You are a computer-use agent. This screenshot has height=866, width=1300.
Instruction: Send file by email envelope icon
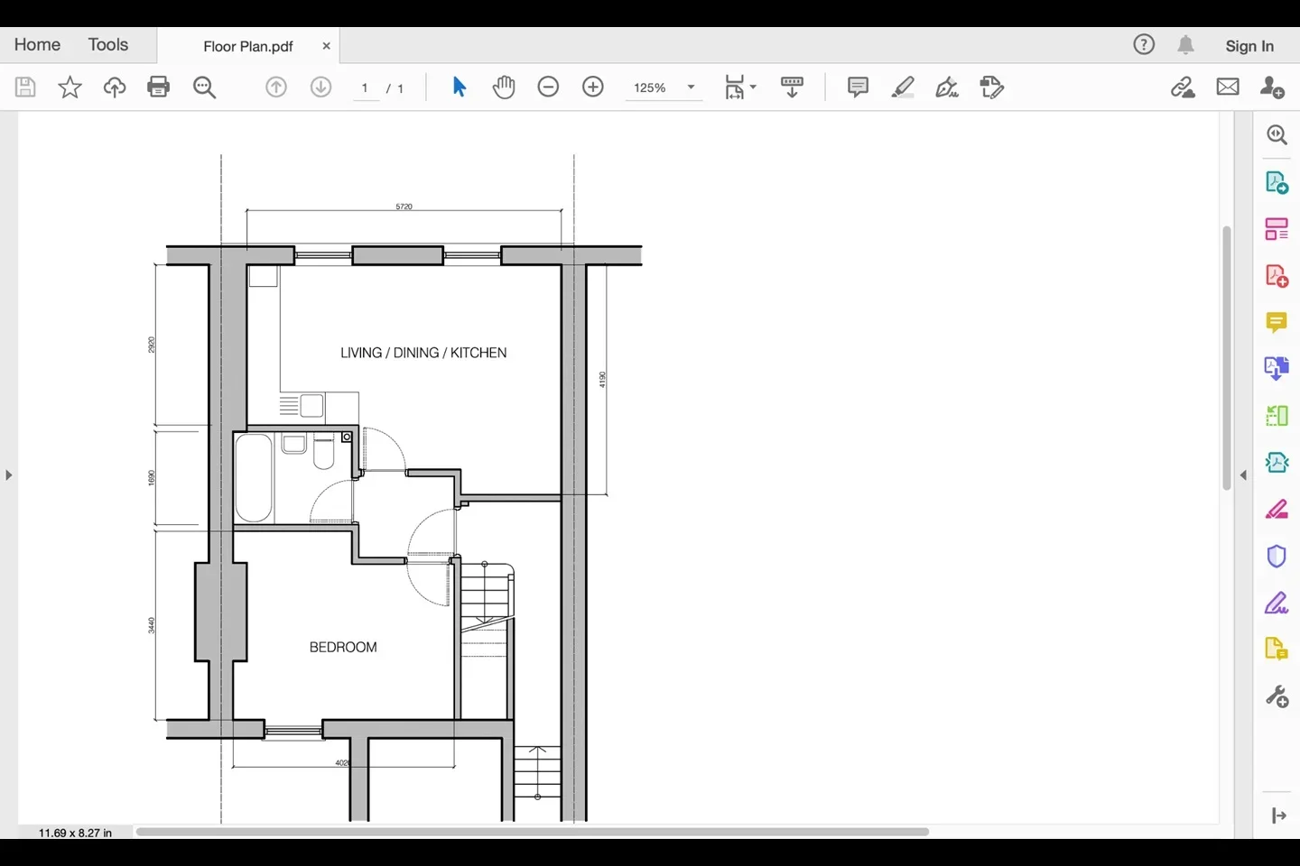1228,87
